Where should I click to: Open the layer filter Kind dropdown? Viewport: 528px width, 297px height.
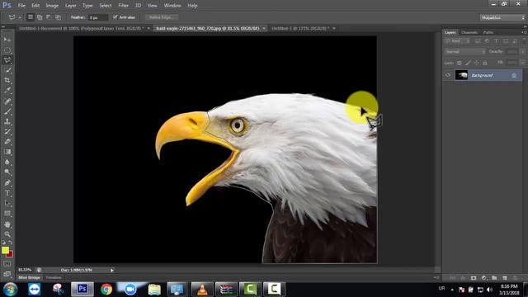[x=458, y=41]
